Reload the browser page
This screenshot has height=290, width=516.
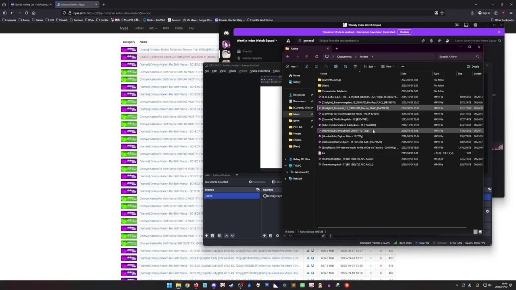point(27,13)
